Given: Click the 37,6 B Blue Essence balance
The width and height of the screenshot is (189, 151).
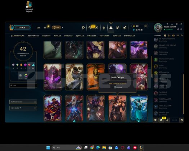Looking at the screenshot, I should pyautogui.click(x=138, y=30).
